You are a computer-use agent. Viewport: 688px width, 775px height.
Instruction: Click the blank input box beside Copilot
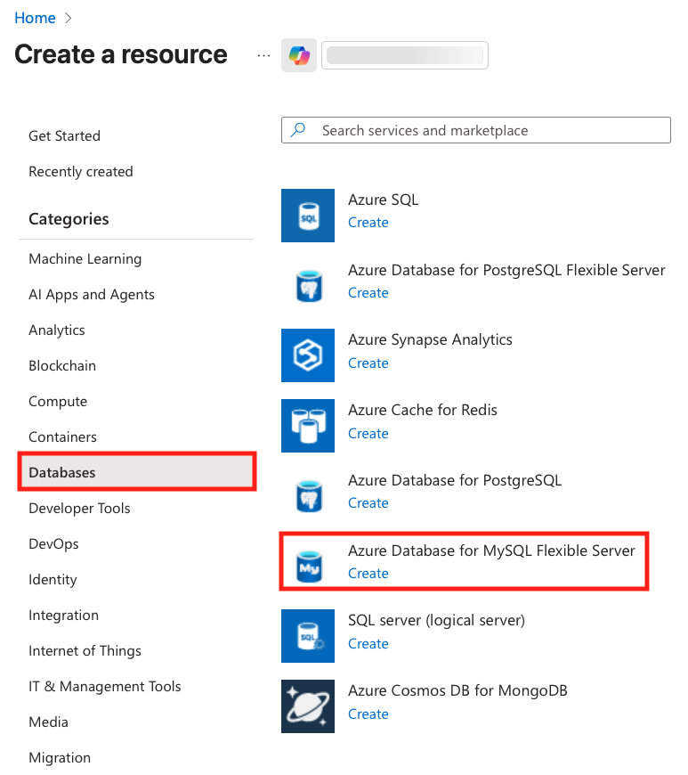click(x=404, y=55)
